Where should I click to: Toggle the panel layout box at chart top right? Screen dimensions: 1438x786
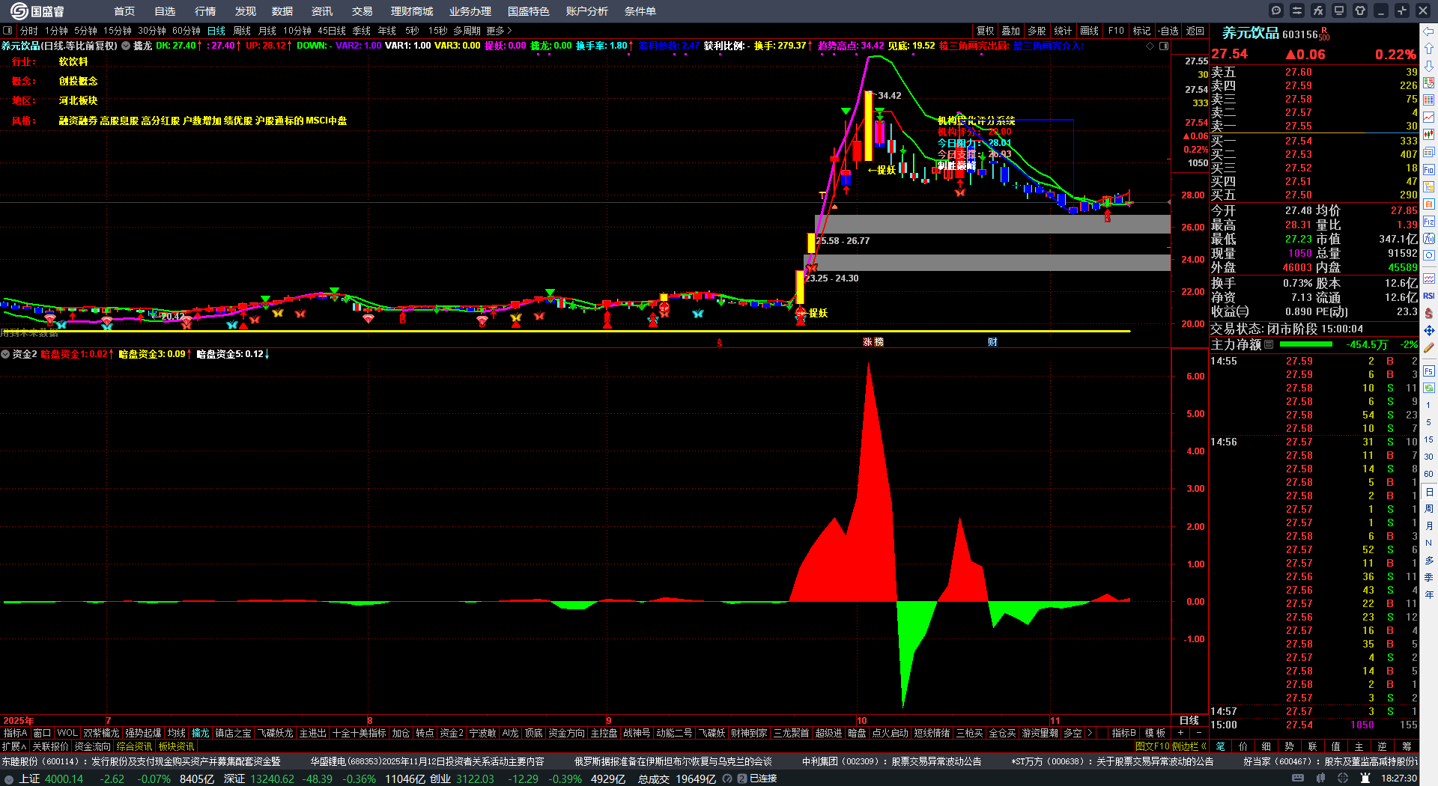pos(1164,46)
